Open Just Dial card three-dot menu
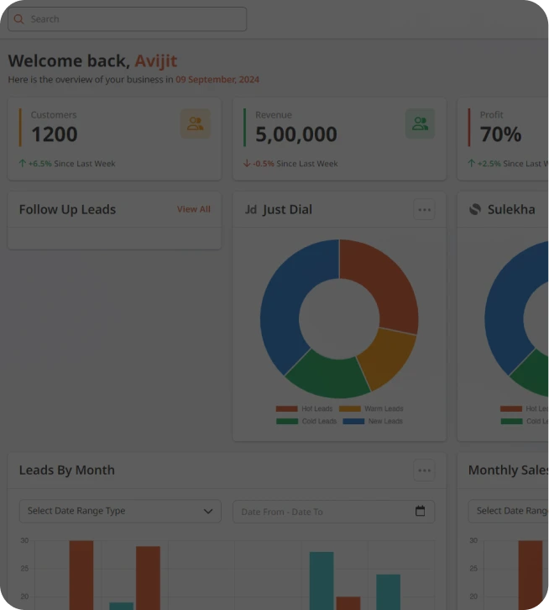 [424, 210]
